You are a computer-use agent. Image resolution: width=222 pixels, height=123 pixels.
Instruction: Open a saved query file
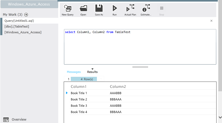[83, 9]
